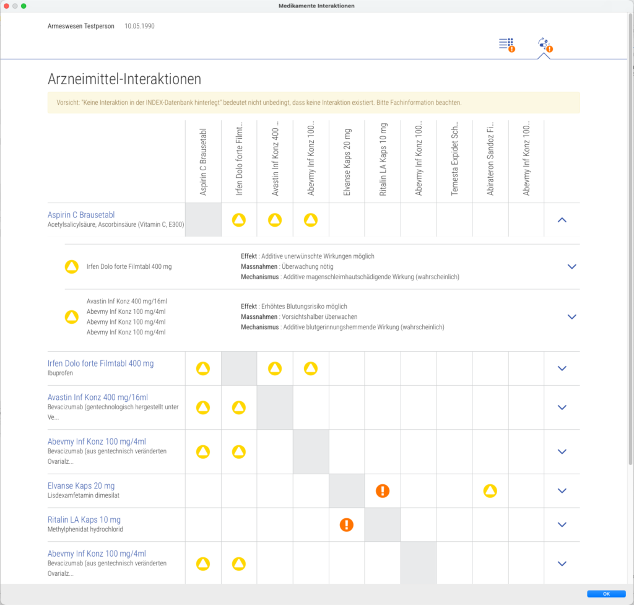
Task: Click warning in first Abevmy row, Aspirin column
Action: pyautogui.click(x=203, y=451)
